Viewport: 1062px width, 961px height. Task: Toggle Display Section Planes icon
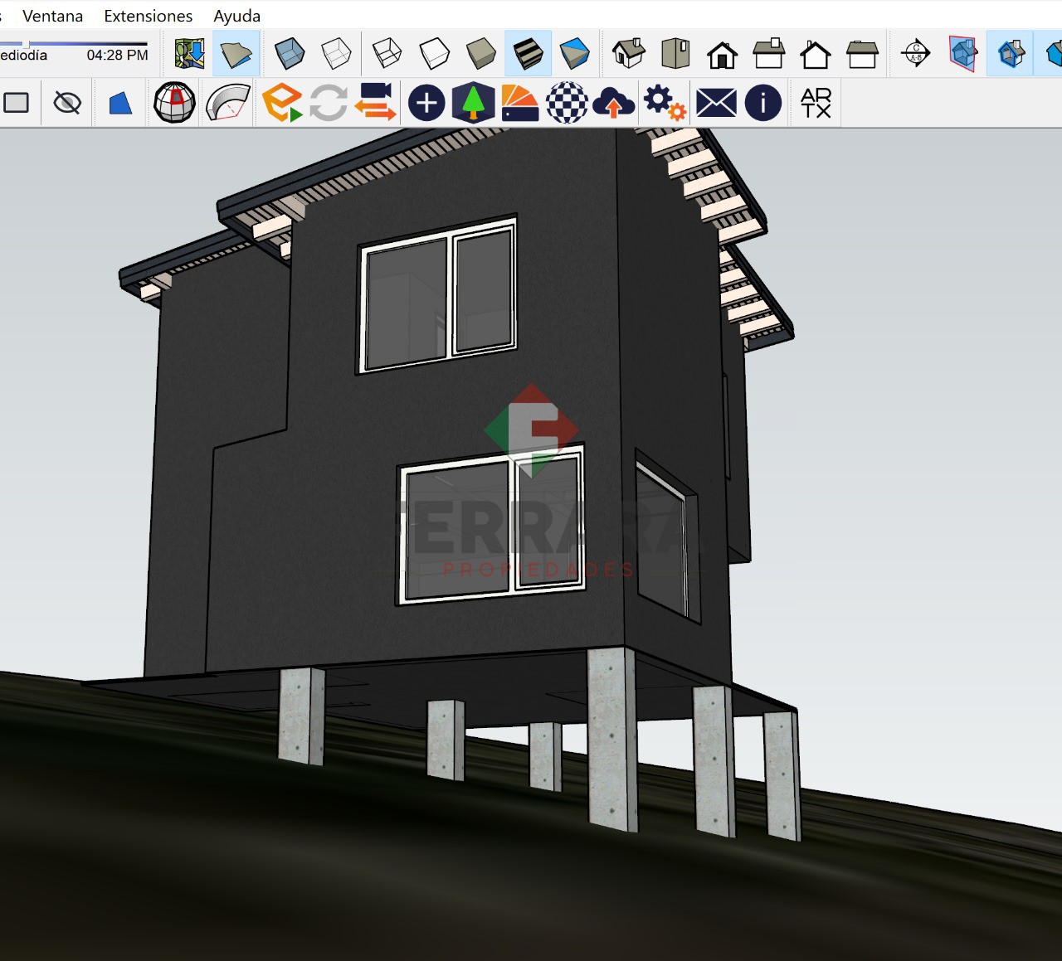963,54
